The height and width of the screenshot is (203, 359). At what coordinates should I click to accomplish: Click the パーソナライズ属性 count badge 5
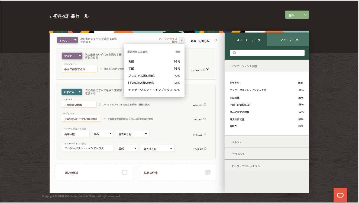pyautogui.click(x=182, y=41)
